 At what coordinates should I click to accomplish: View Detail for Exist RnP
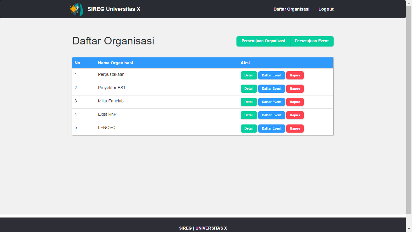coord(249,115)
